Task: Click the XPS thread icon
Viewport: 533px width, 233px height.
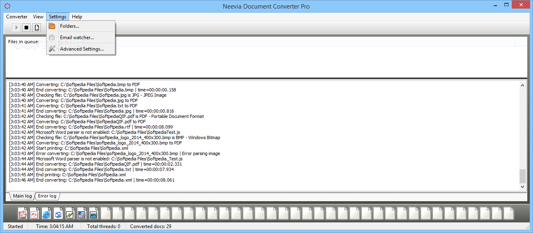Action: (94, 213)
